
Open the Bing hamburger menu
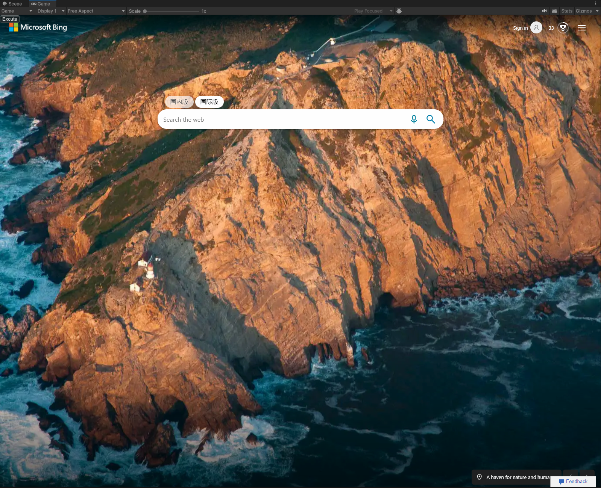coord(581,28)
